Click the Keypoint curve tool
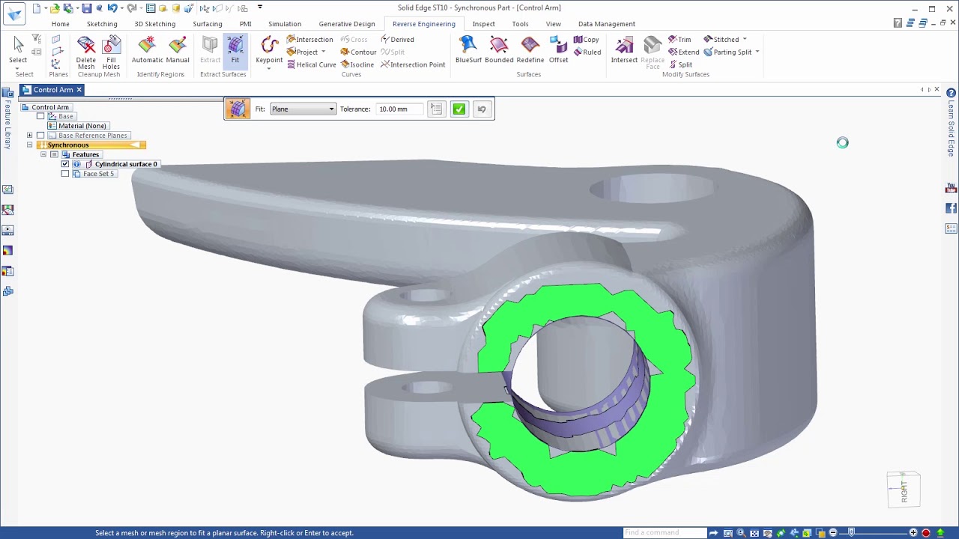The height and width of the screenshot is (539, 959). tap(269, 50)
